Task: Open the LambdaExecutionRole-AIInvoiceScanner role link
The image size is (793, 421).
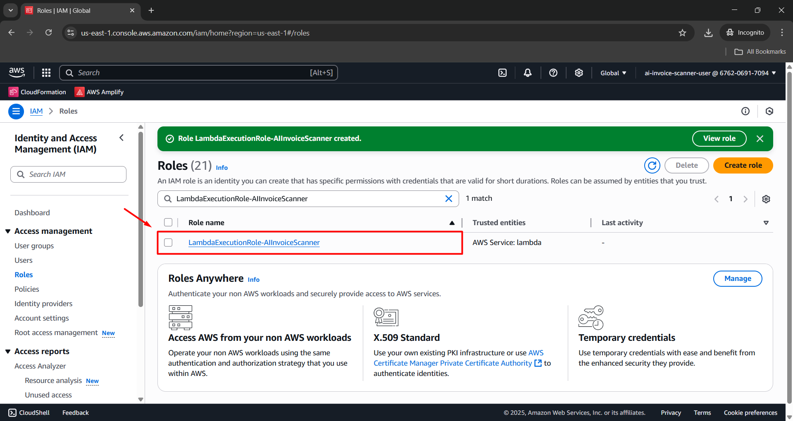Action: 254,243
